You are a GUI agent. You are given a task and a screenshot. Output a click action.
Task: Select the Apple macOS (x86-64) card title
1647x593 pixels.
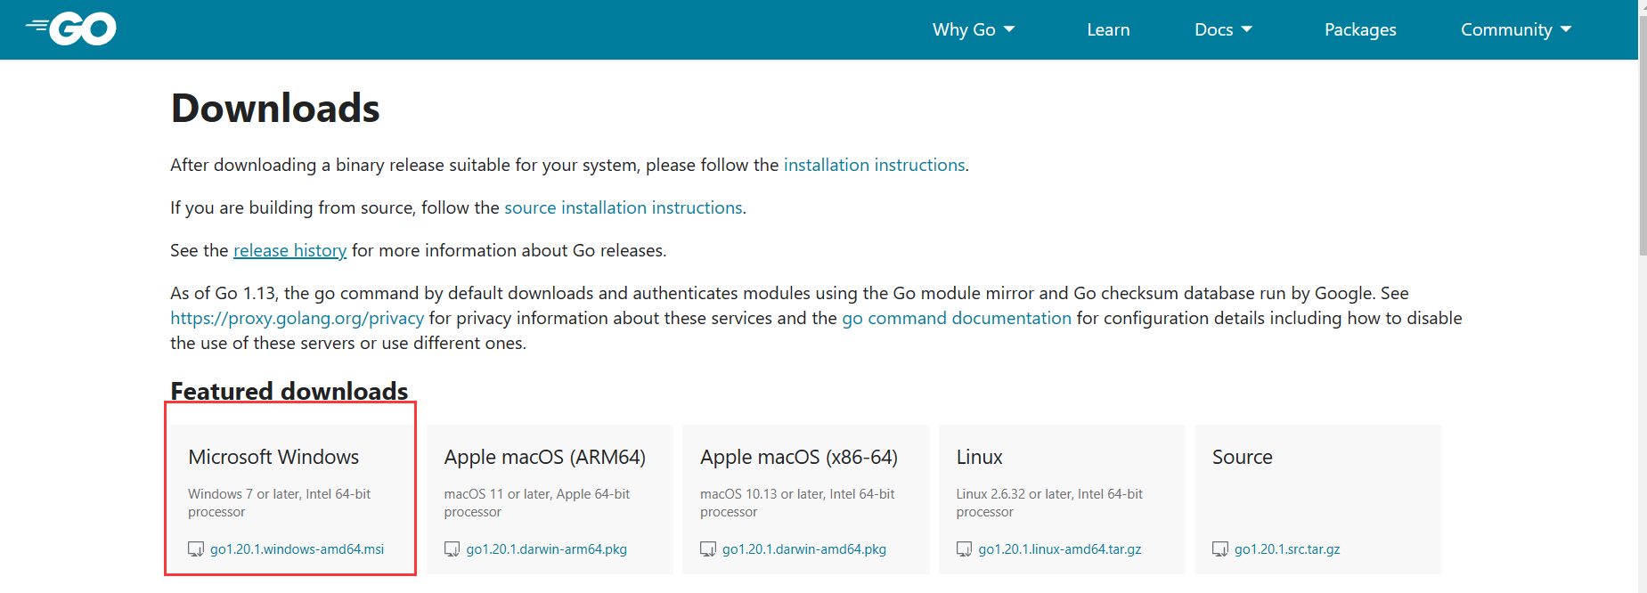[x=799, y=458]
